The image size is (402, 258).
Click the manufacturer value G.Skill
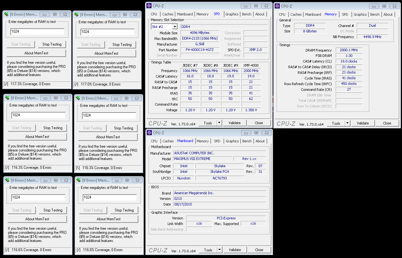200,44
